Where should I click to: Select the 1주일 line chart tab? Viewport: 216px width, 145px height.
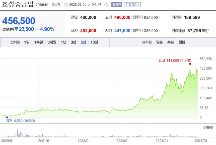tap(38, 42)
